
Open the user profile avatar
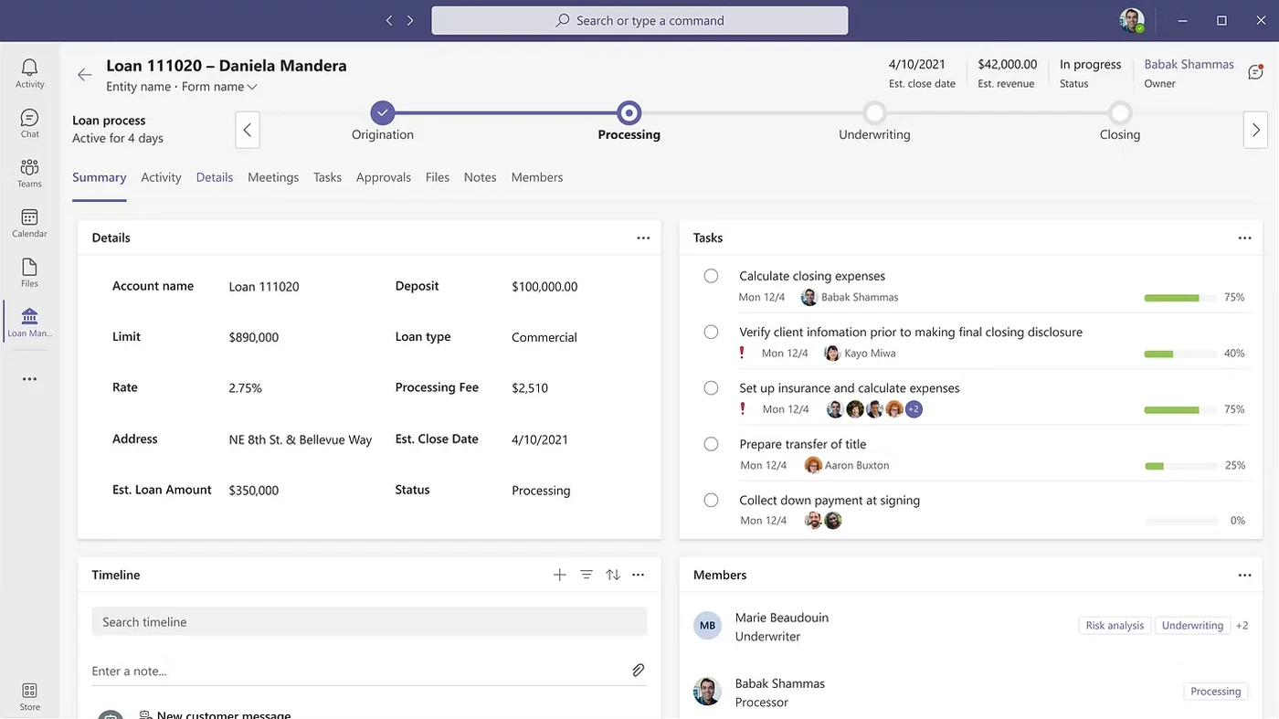click(1132, 20)
